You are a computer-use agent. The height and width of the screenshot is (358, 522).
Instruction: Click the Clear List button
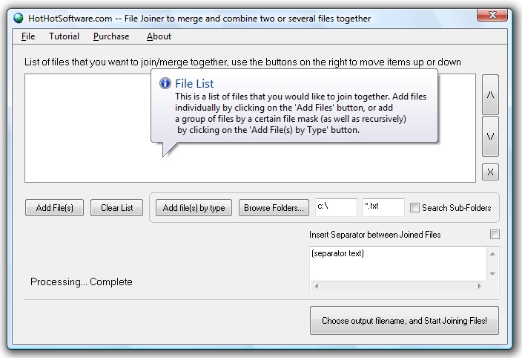click(117, 208)
